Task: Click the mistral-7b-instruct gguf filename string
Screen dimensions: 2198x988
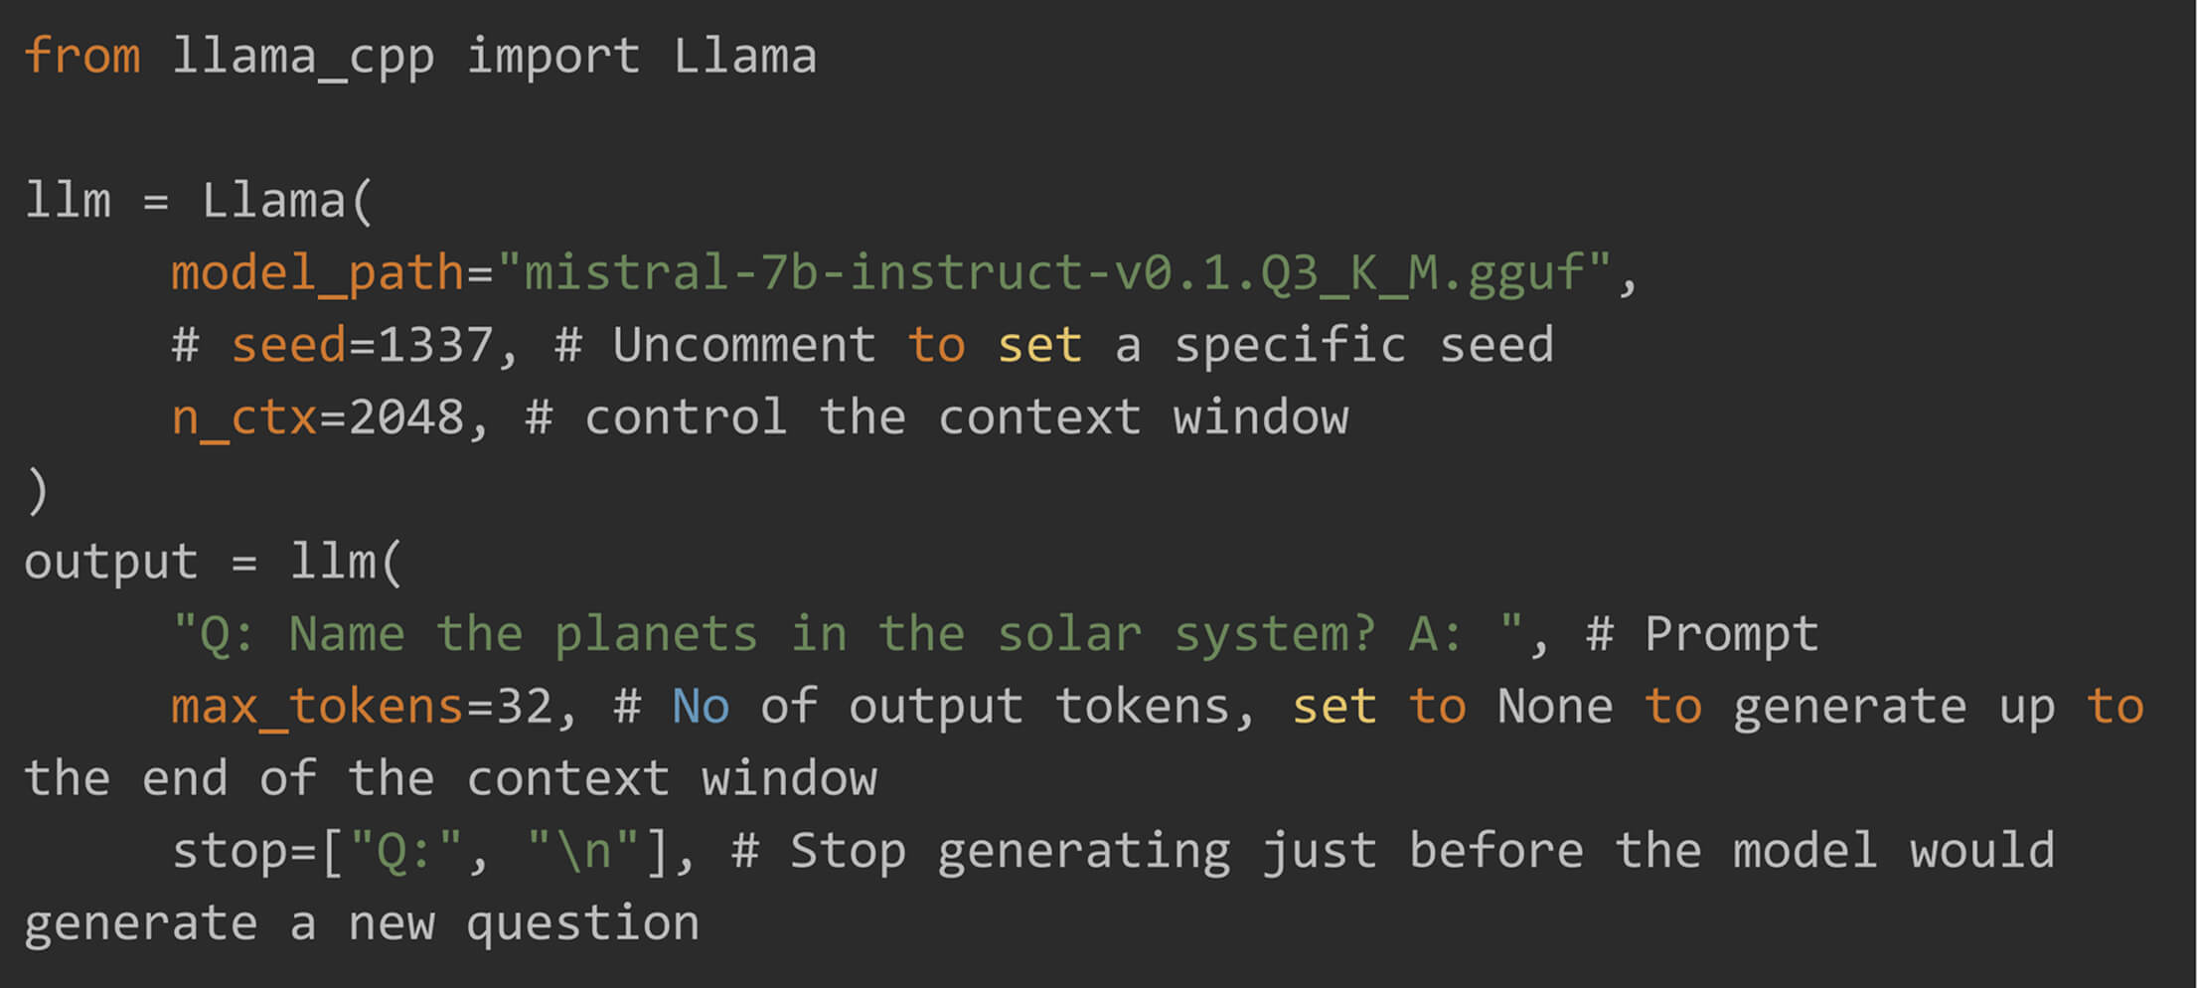Action: coord(1053,273)
